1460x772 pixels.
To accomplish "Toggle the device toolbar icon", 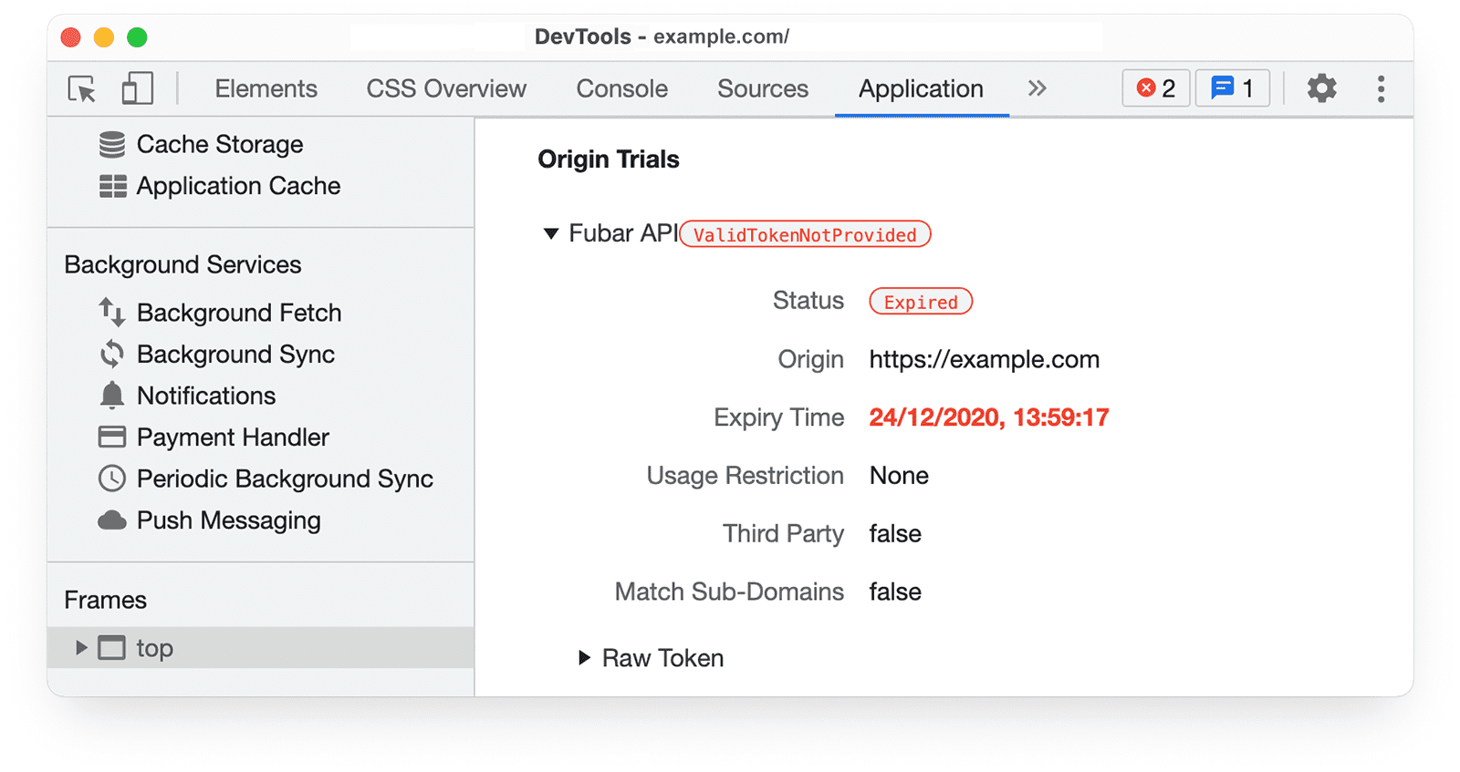I will coord(137,89).
